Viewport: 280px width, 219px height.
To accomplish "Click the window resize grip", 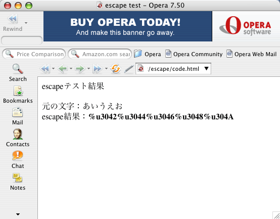I will [276, 215].
